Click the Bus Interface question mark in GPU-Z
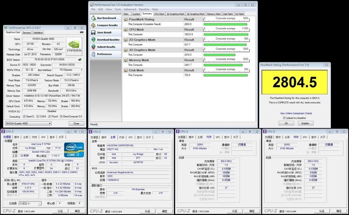The width and height of the screenshot is (349, 215). coord(81,70)
